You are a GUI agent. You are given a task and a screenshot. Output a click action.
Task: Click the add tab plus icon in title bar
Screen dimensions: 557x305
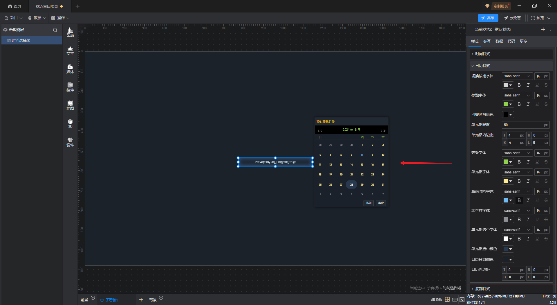(77, 6)
